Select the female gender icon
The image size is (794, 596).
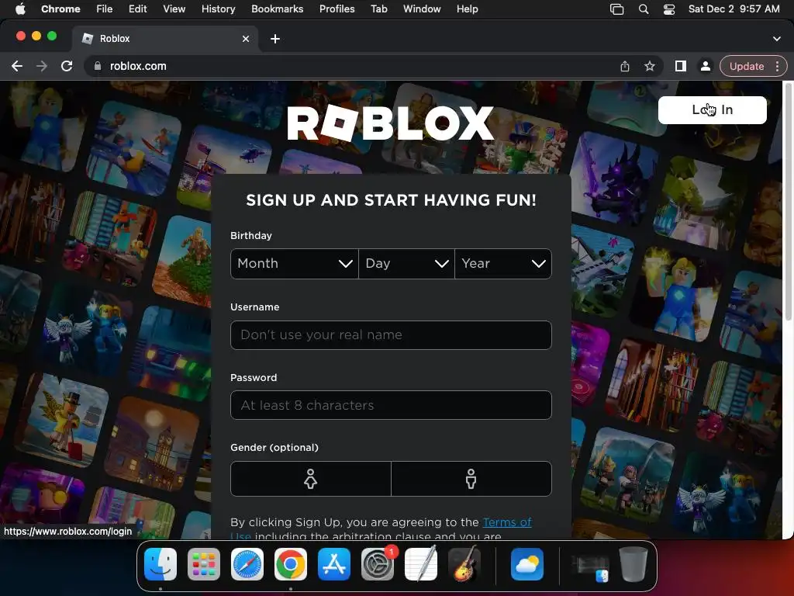310,478
